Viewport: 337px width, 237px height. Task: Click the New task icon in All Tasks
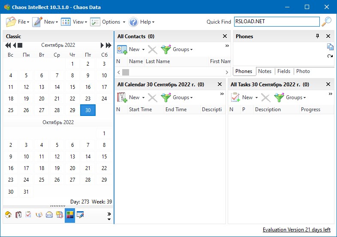(235, 97)
